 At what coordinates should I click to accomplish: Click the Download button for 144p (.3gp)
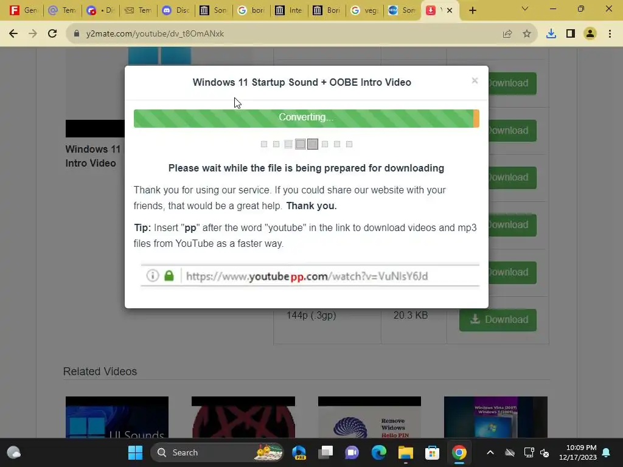(x=498, y=320)
